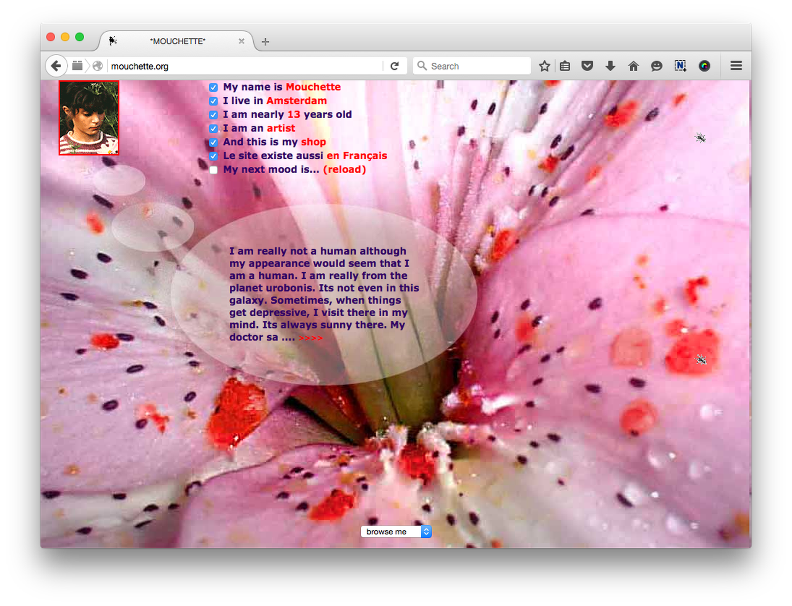Viewport: 792px width, 606px height.
Task: Open the Hello chat smiley icon
Action: pyautogui.click(x=656, y=66)
